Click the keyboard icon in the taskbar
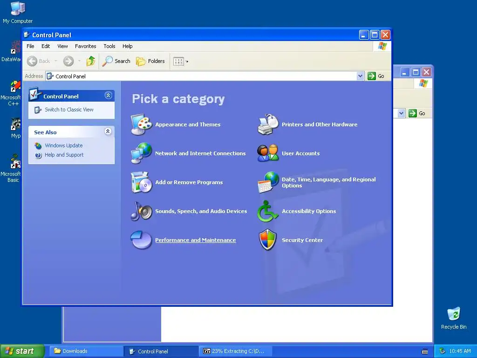477x358 pixels. point(425,351)
